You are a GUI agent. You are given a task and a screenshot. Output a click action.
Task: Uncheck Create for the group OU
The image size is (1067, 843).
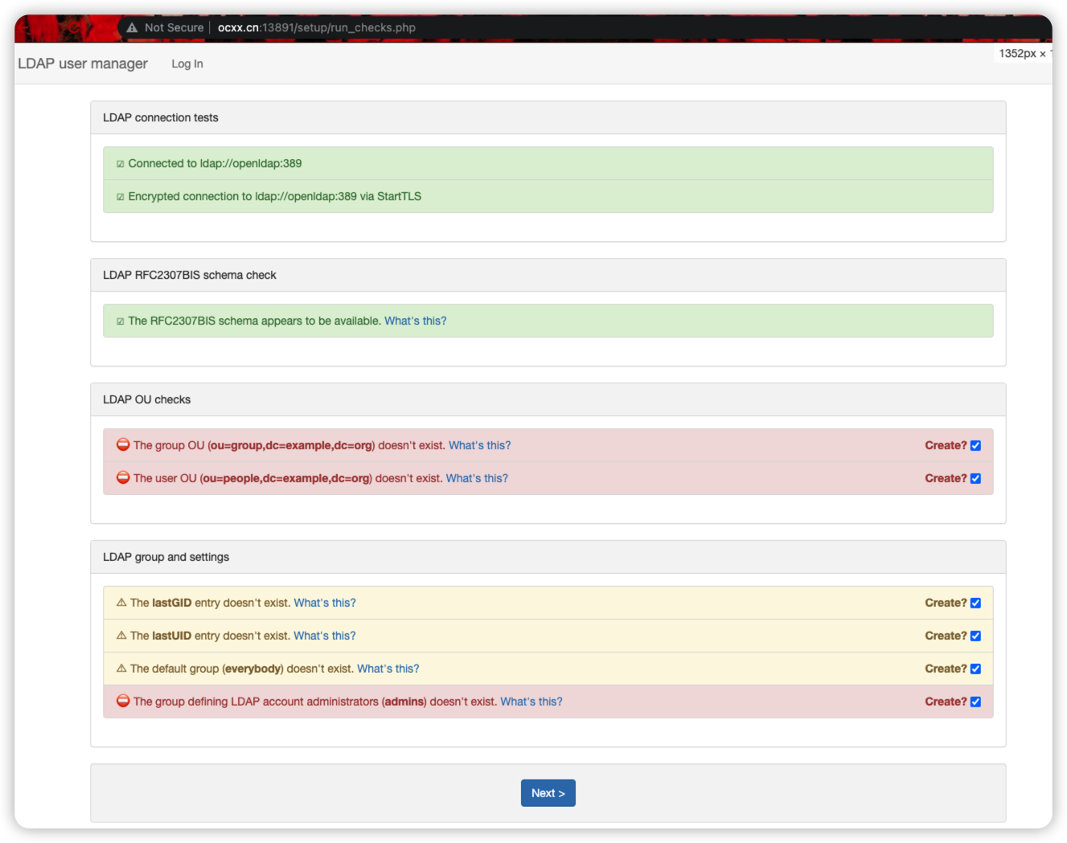(975, 446)
